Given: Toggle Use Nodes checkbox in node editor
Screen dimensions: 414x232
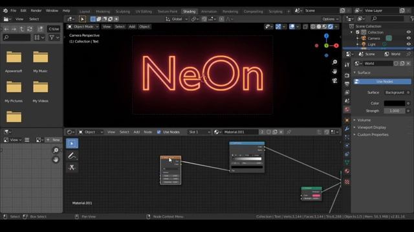Looking at the screenshot, I should point(158,132).
